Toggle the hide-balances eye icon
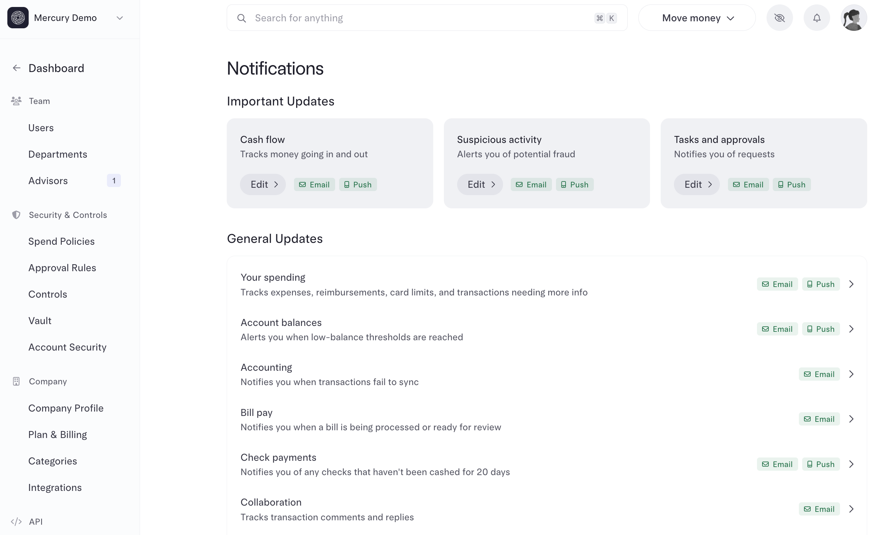890x535 pixels. pos(779,18)
